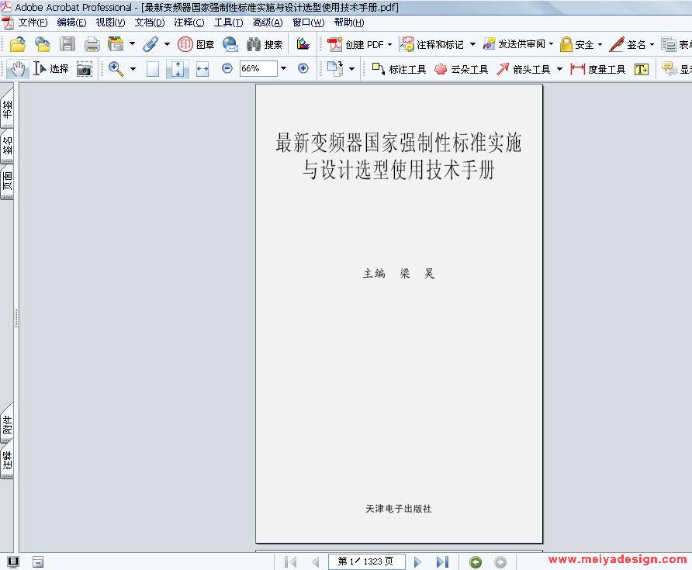Screen dimensions: 692x570
Task: Click the 度量工具 measuring tool
Action: click(x=597, y=69)
